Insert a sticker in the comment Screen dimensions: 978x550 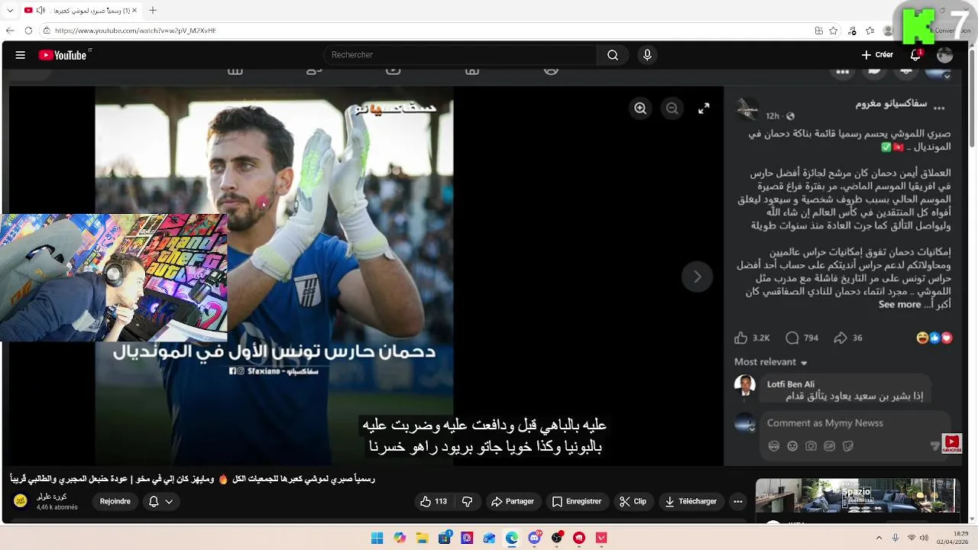[847, 446]
